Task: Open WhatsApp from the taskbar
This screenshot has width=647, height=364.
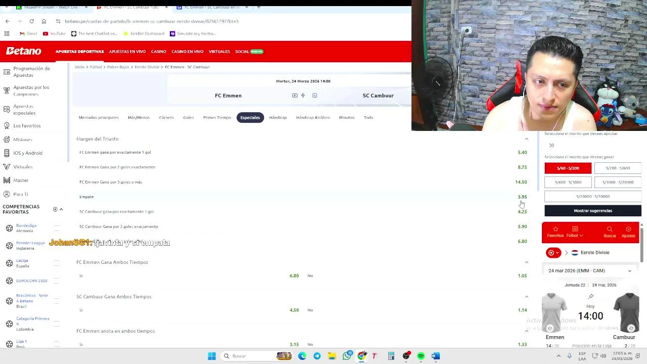Action: pos(347,356)
